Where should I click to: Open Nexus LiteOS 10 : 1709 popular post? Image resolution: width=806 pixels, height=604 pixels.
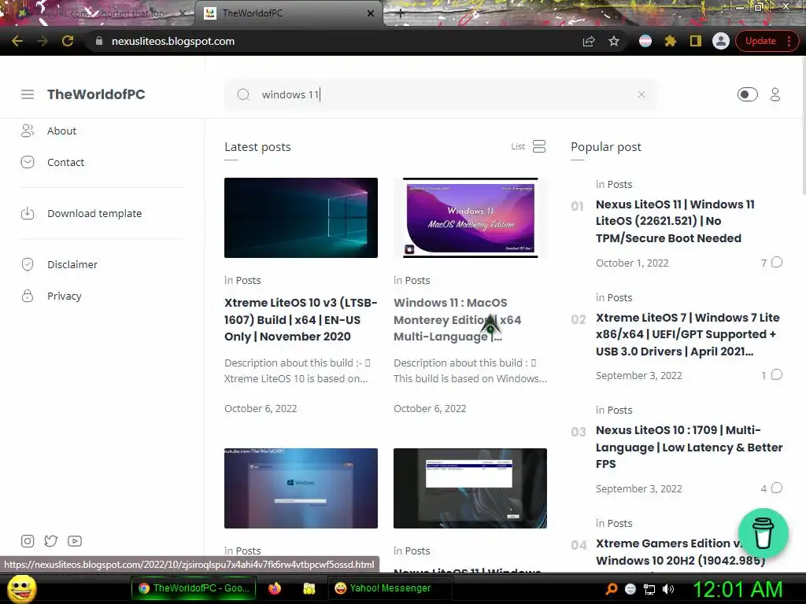pos(689,447)
